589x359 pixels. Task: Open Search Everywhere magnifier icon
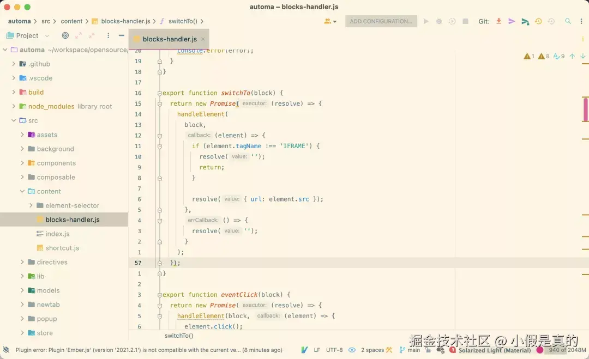tap(568, 21)
